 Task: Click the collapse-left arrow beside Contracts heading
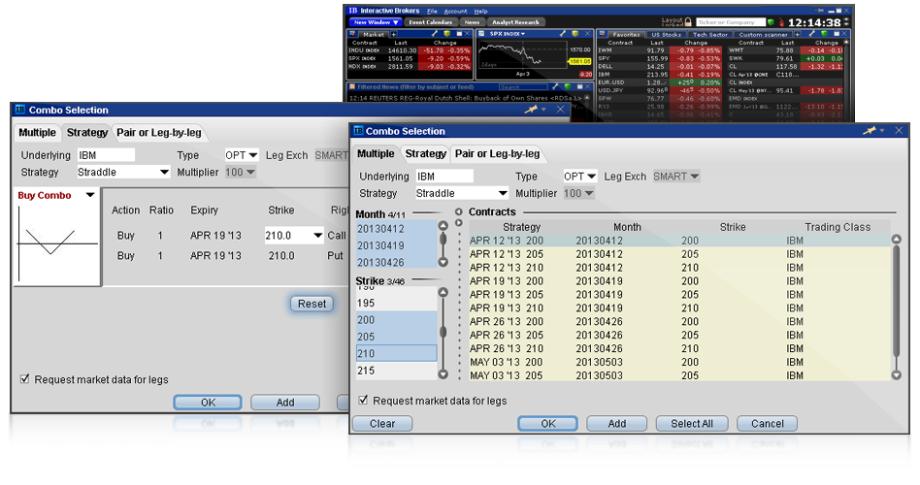458,211
